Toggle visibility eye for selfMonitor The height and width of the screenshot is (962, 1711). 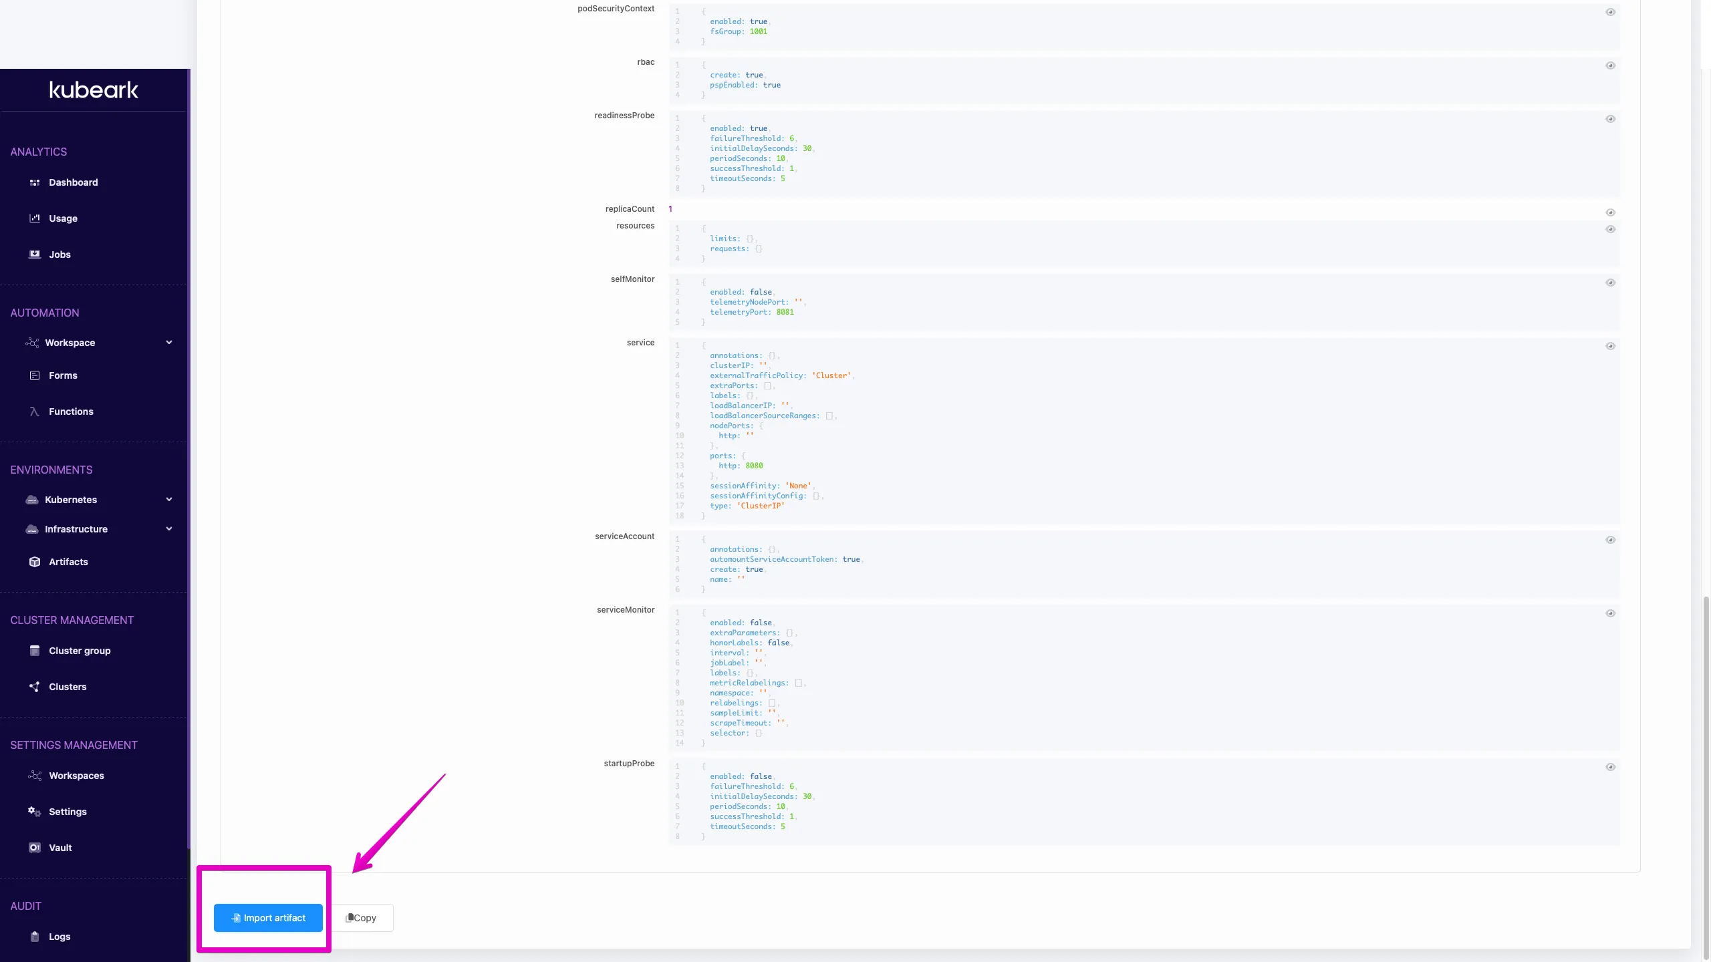1610,283
